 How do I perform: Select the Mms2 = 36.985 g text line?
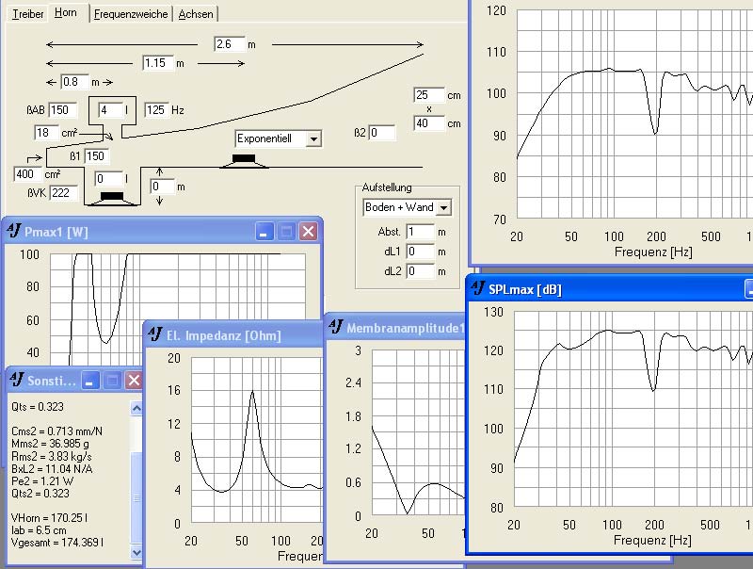[50, 444]
